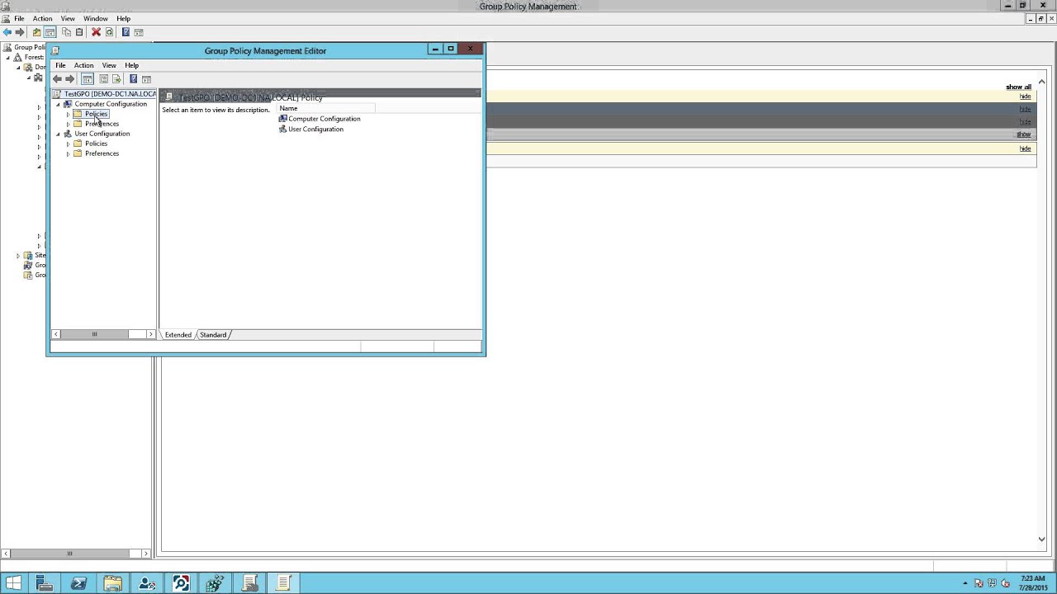Open Help icon in Editor toolbar
This screenshot has width=1057, height=594.
click(133, 79)
